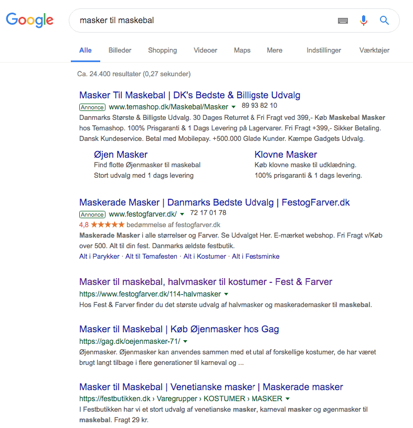Open the Venetianske masker result title
The width and height of the screenshot is (413, 428).
tap(211, 387)
